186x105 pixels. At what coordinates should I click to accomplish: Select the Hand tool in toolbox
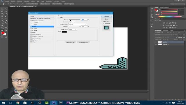(x=2, y=30)
